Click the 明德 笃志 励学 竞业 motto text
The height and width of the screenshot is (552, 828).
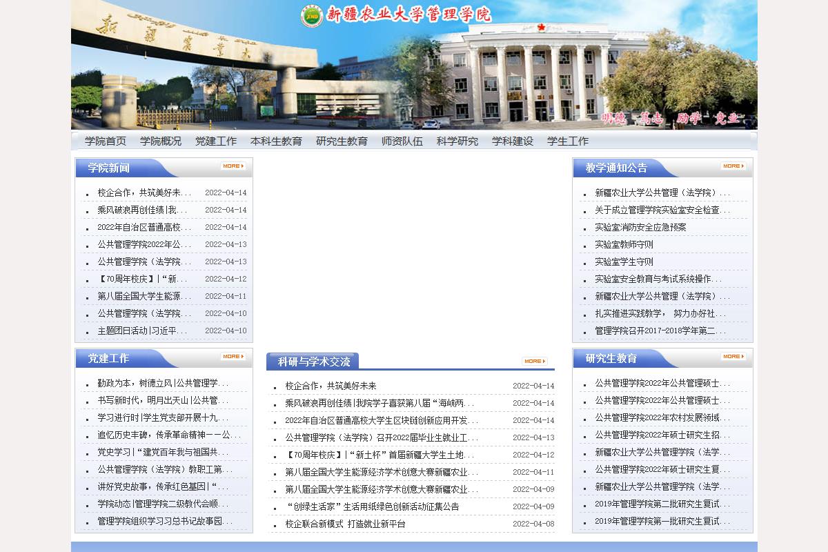(x=669, y=118)
